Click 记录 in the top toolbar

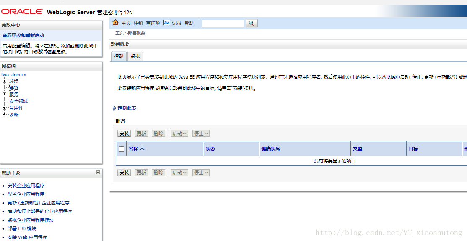click(177, 23)
